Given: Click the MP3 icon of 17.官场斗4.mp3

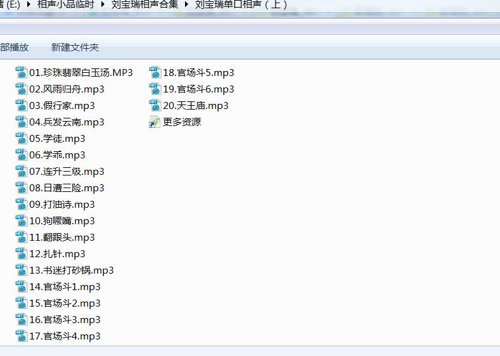Looking at the screenshot, I should 22,336.
